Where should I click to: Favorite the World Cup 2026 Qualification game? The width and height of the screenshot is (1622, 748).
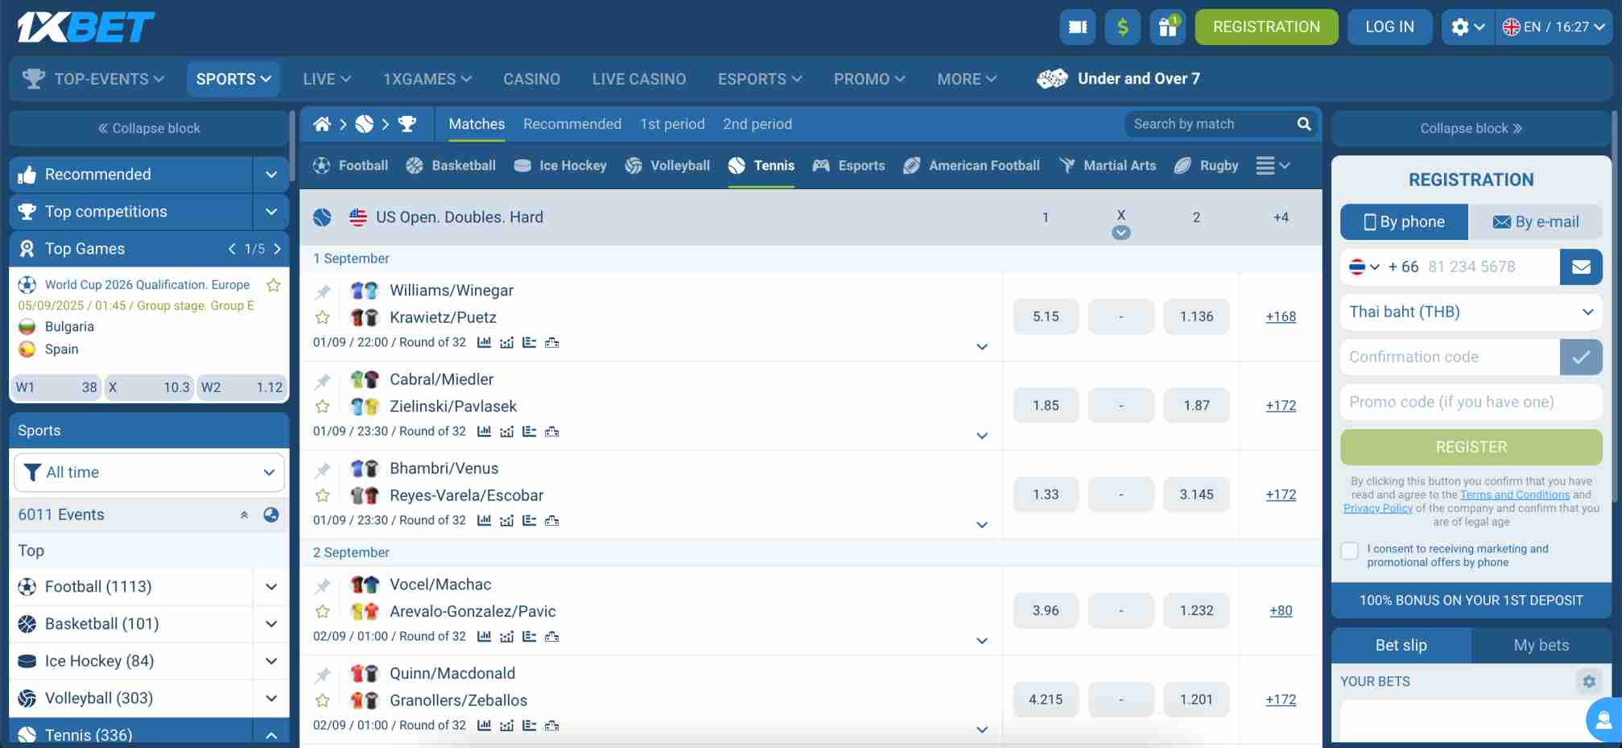pos(274,285)
